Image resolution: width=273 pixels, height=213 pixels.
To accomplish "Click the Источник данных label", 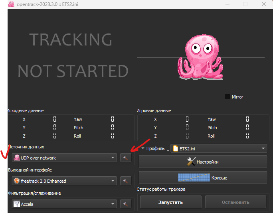I will tap(26, 147).
